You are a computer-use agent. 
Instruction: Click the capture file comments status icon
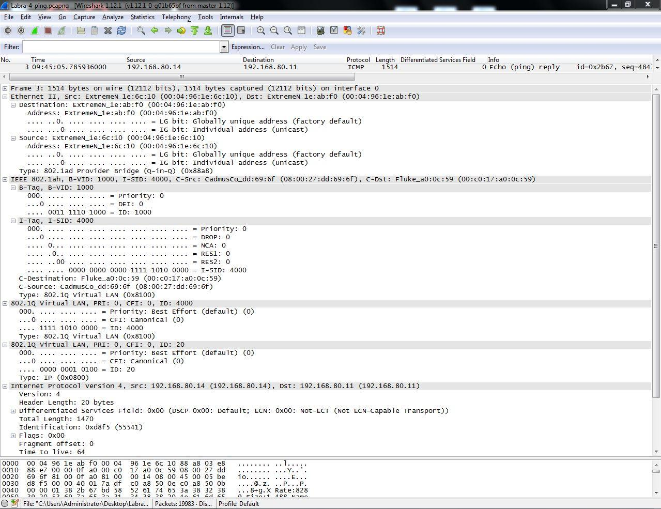click(14, 504)
